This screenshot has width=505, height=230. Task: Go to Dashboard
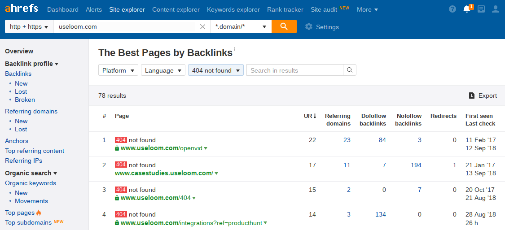coord(63,10)
